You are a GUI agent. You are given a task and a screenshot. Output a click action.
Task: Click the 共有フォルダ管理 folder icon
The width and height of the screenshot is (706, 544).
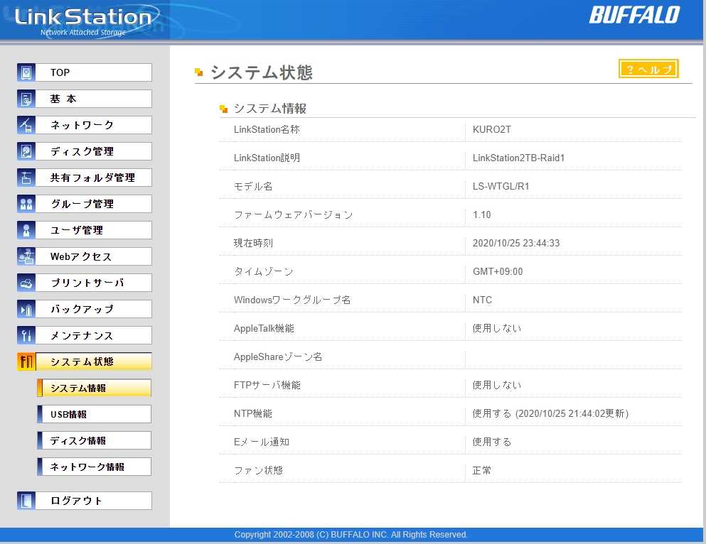(x=26, y=178)
